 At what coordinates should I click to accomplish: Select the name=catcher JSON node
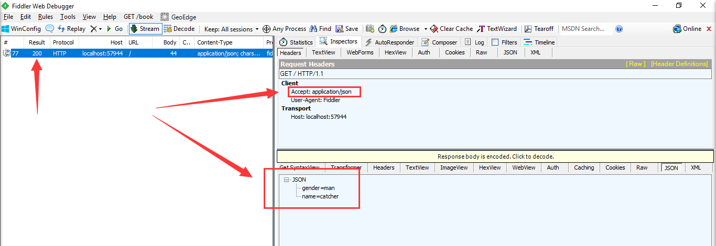click(320, 196)
